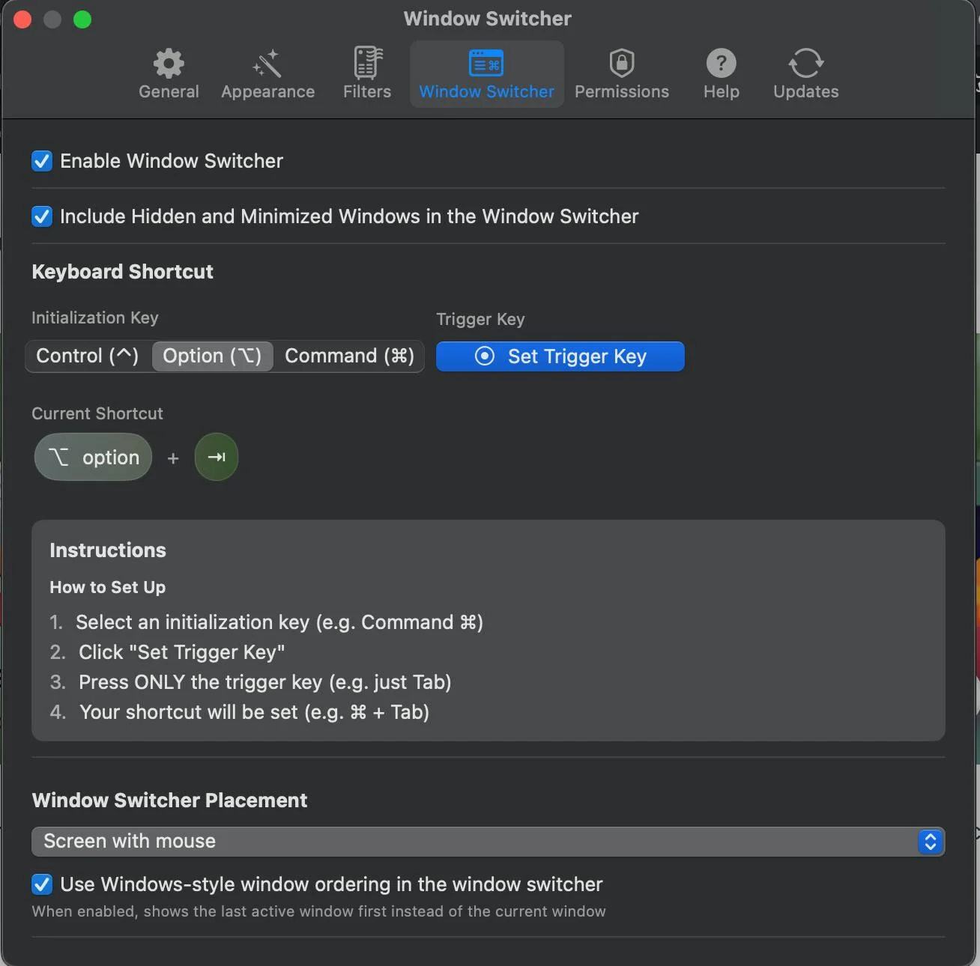Screen dimensions: 980x966
Task: Choose Option as initialization key
Action: pos(212,356)
